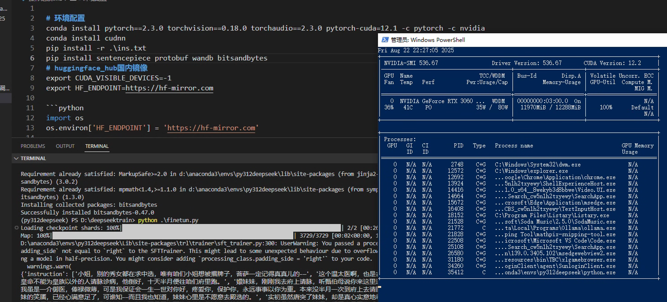The image size is (667, 302).
Task: Click the '# huggingface_hub国内镜像' heading line
Action: (x=97, y=68)
